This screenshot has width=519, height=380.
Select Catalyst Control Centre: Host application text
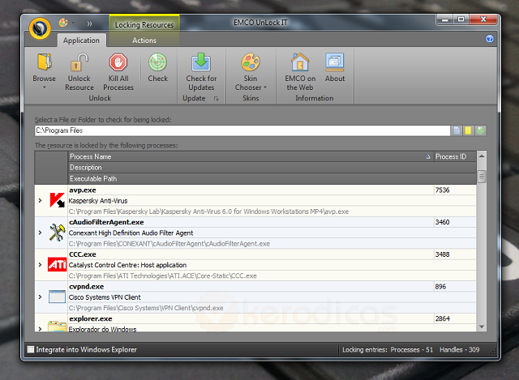point(127,265)
